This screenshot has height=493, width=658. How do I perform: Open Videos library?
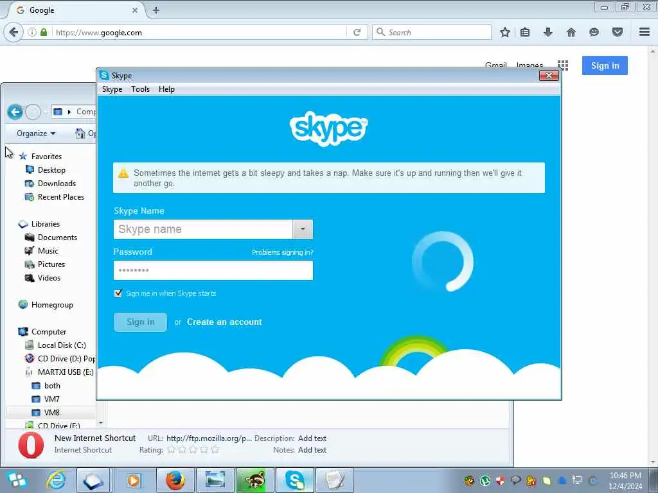point(49,277)
